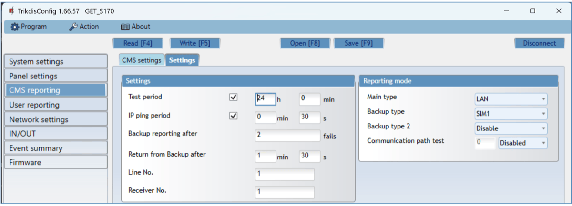Click the TrikdisConfig app icon in title bar
Screen dimensions: 572x206
pos(10,11)
